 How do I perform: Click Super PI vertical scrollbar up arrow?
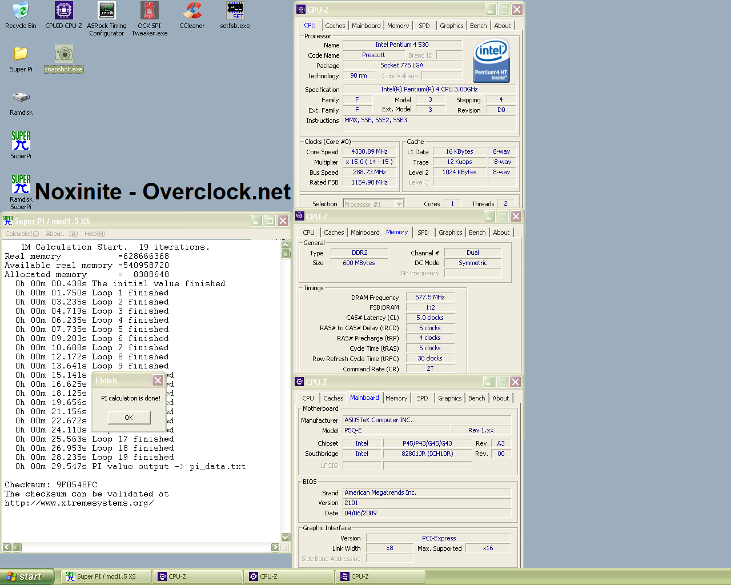(286, 245)
